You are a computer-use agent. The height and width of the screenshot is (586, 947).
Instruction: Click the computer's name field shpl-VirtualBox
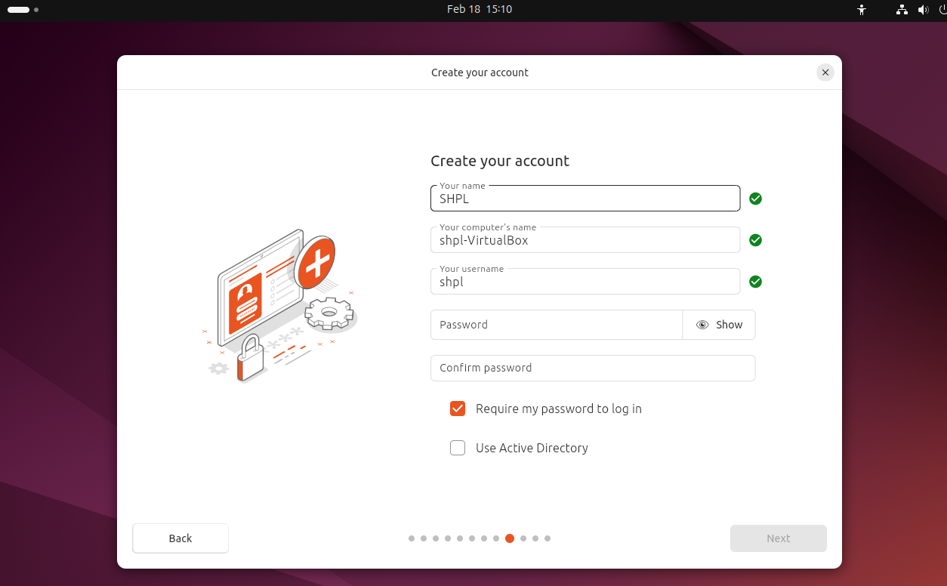click(x=585, y=239)
